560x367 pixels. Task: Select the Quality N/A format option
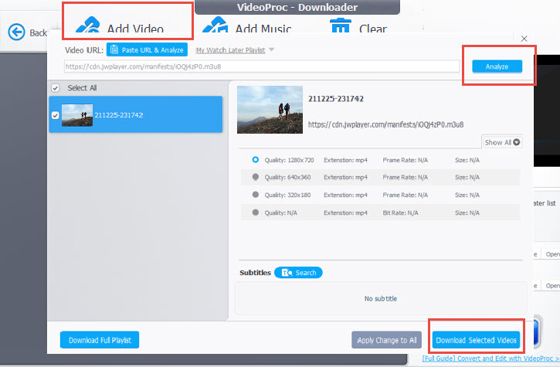coord(256,212)
